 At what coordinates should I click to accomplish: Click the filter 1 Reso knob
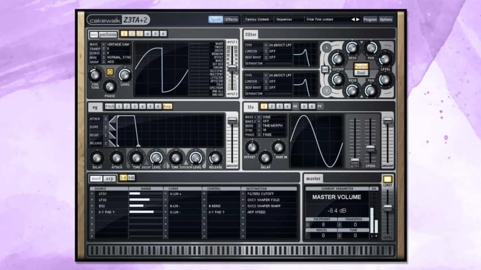[352, 48]
